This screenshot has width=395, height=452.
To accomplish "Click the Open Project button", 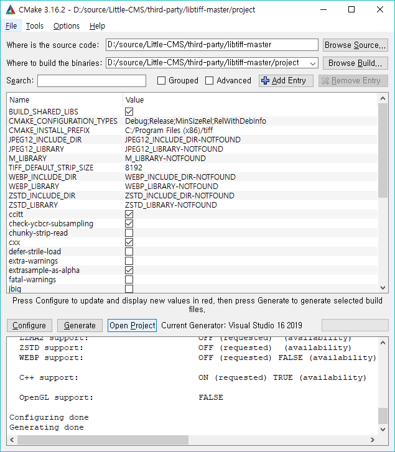I will (132, 325).
